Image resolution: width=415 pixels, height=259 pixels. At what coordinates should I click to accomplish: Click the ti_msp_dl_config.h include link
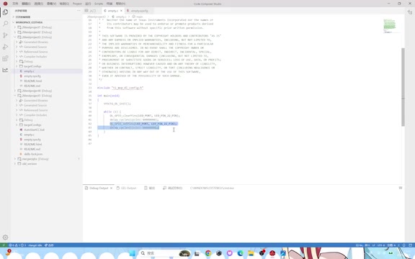pos(128,88)
